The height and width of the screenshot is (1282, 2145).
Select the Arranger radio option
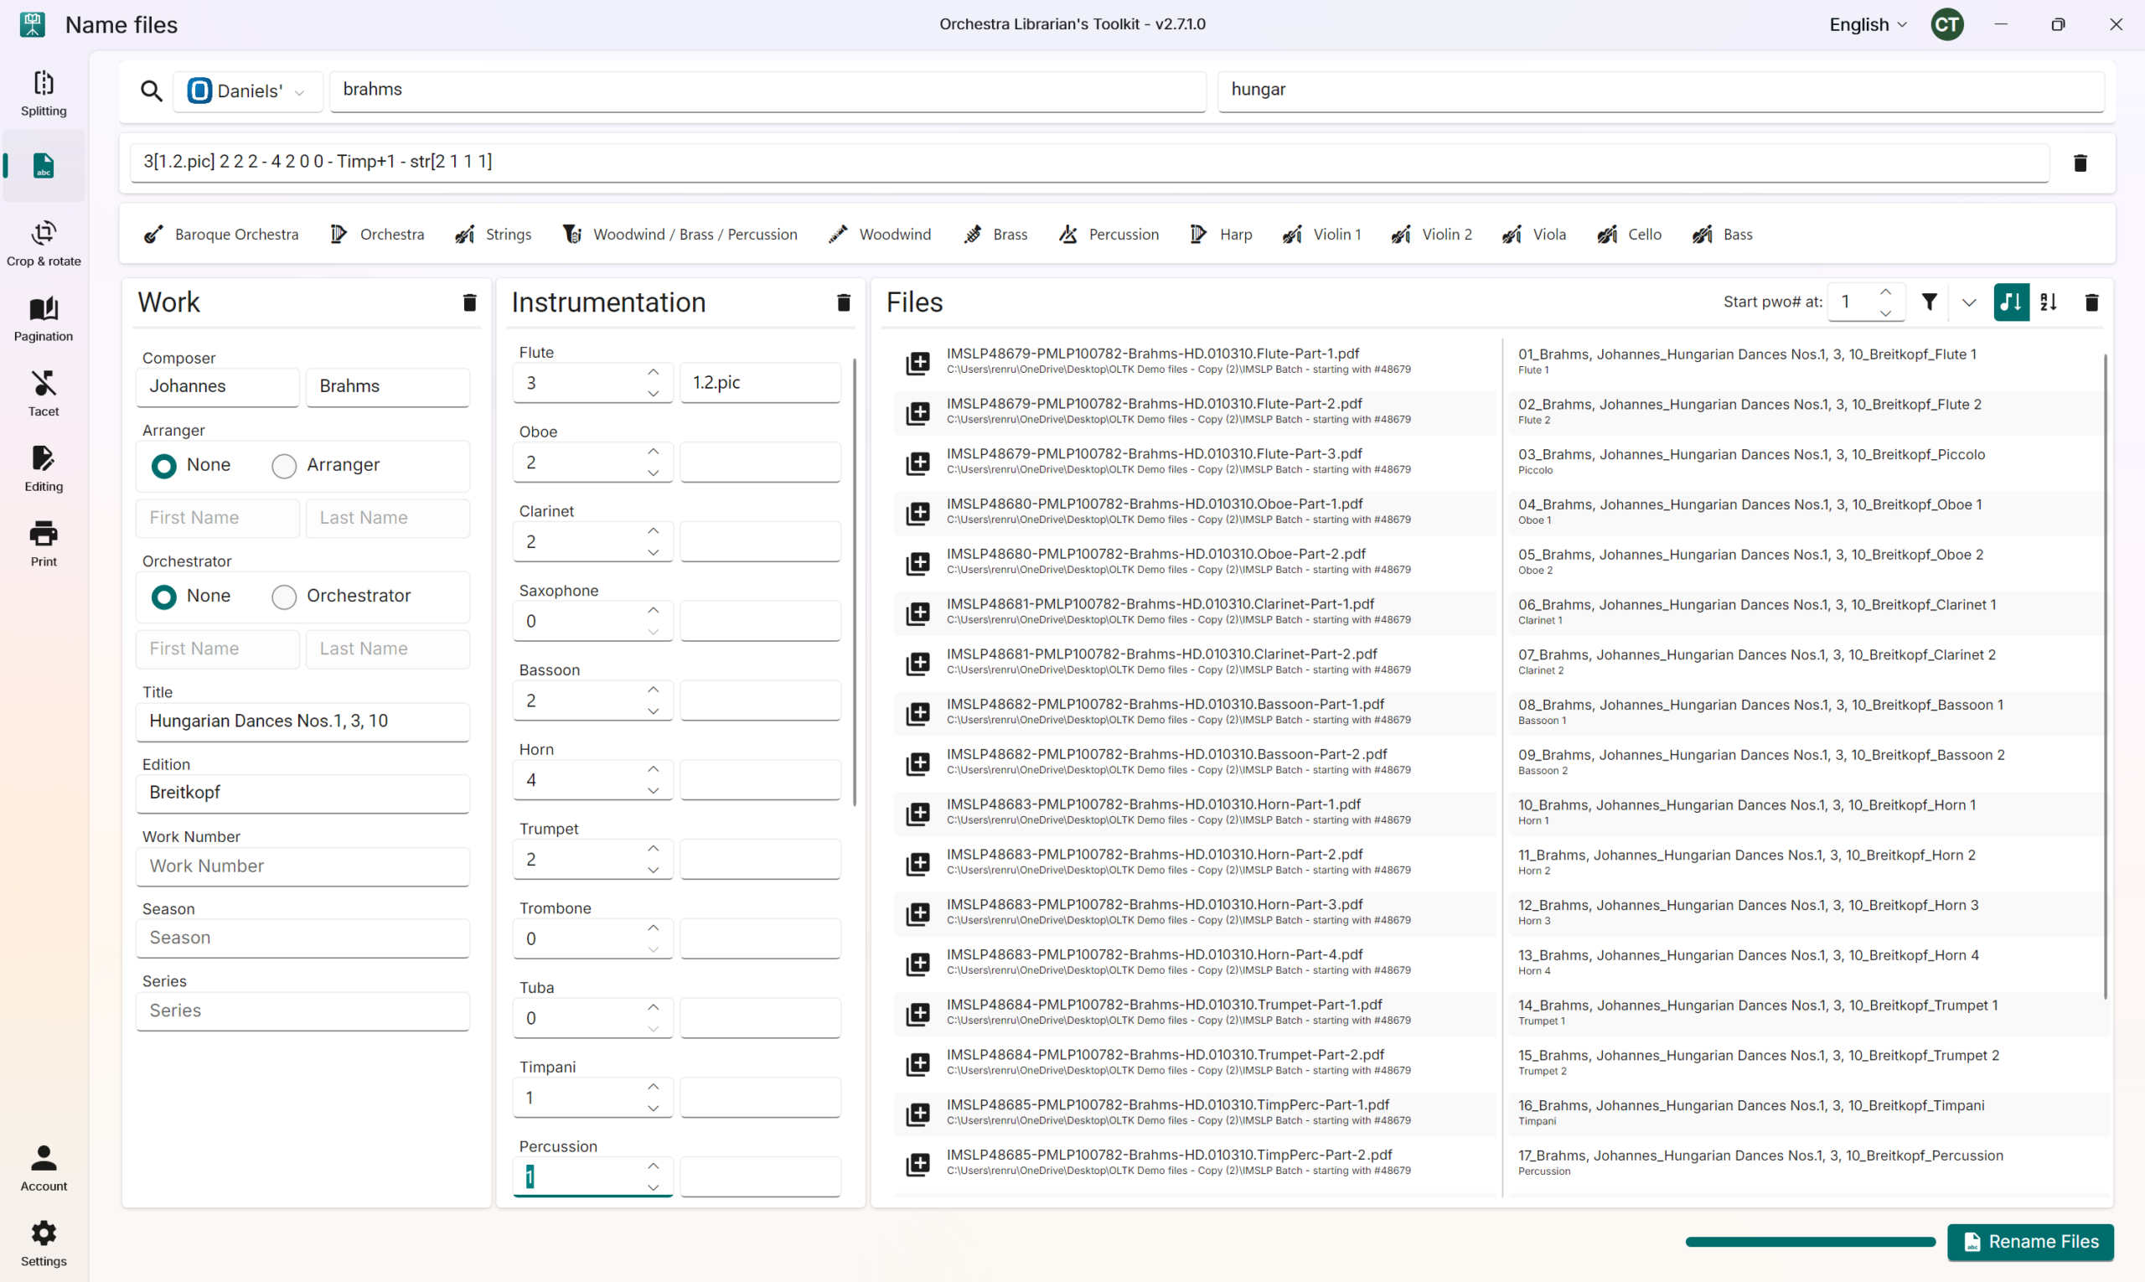[x=284, y=466]
